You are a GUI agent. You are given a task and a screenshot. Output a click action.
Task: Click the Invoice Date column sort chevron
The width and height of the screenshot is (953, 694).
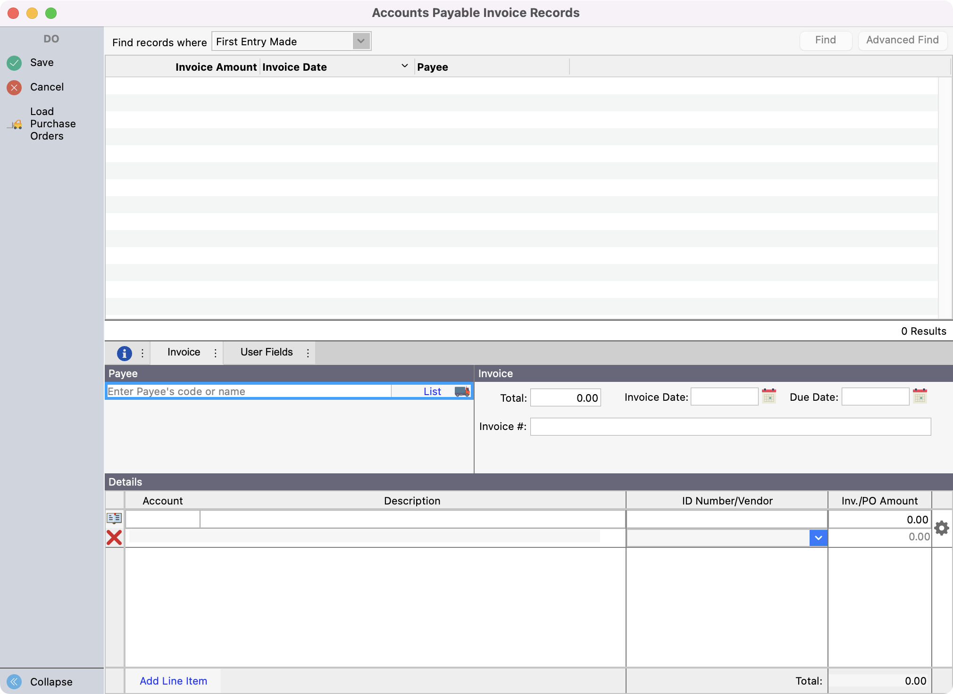tap(404, 66)
